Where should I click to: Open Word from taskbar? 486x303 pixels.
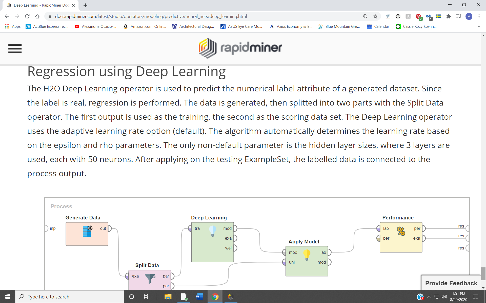coord(199,297)
